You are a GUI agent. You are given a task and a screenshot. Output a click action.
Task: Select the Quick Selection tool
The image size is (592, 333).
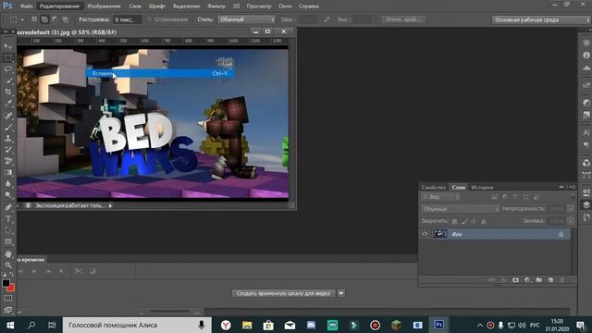pos(8,80)
